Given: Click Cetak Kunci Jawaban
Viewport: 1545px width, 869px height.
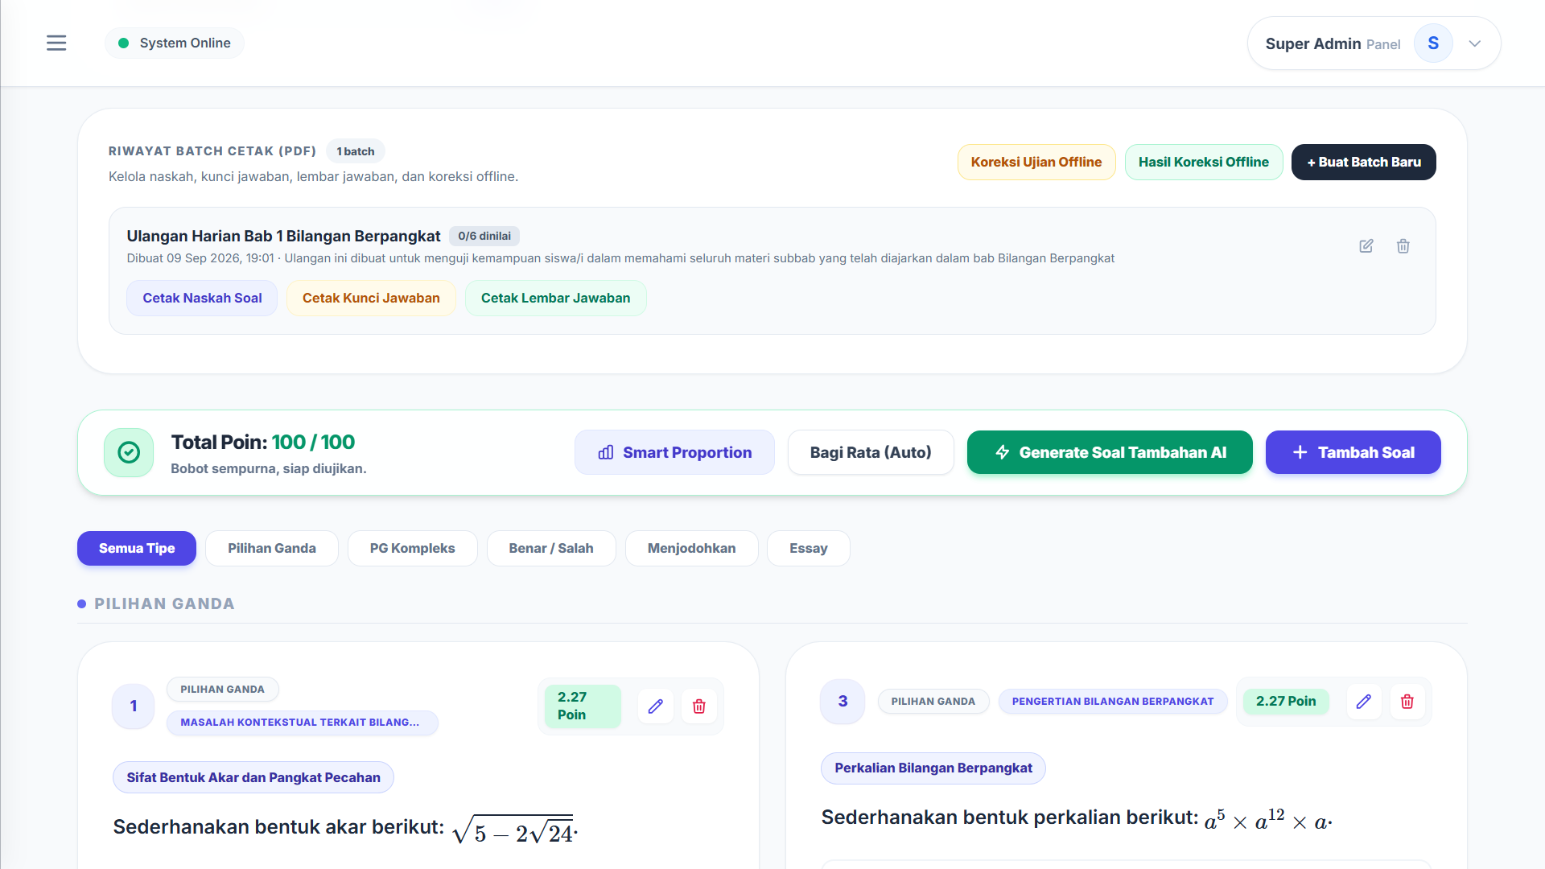Looking at the screenshot, I should (x=371, y=299).
